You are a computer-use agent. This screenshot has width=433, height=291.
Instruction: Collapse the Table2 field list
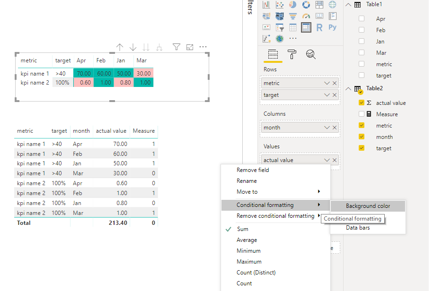pyautogui.click(x=348, y=89)
